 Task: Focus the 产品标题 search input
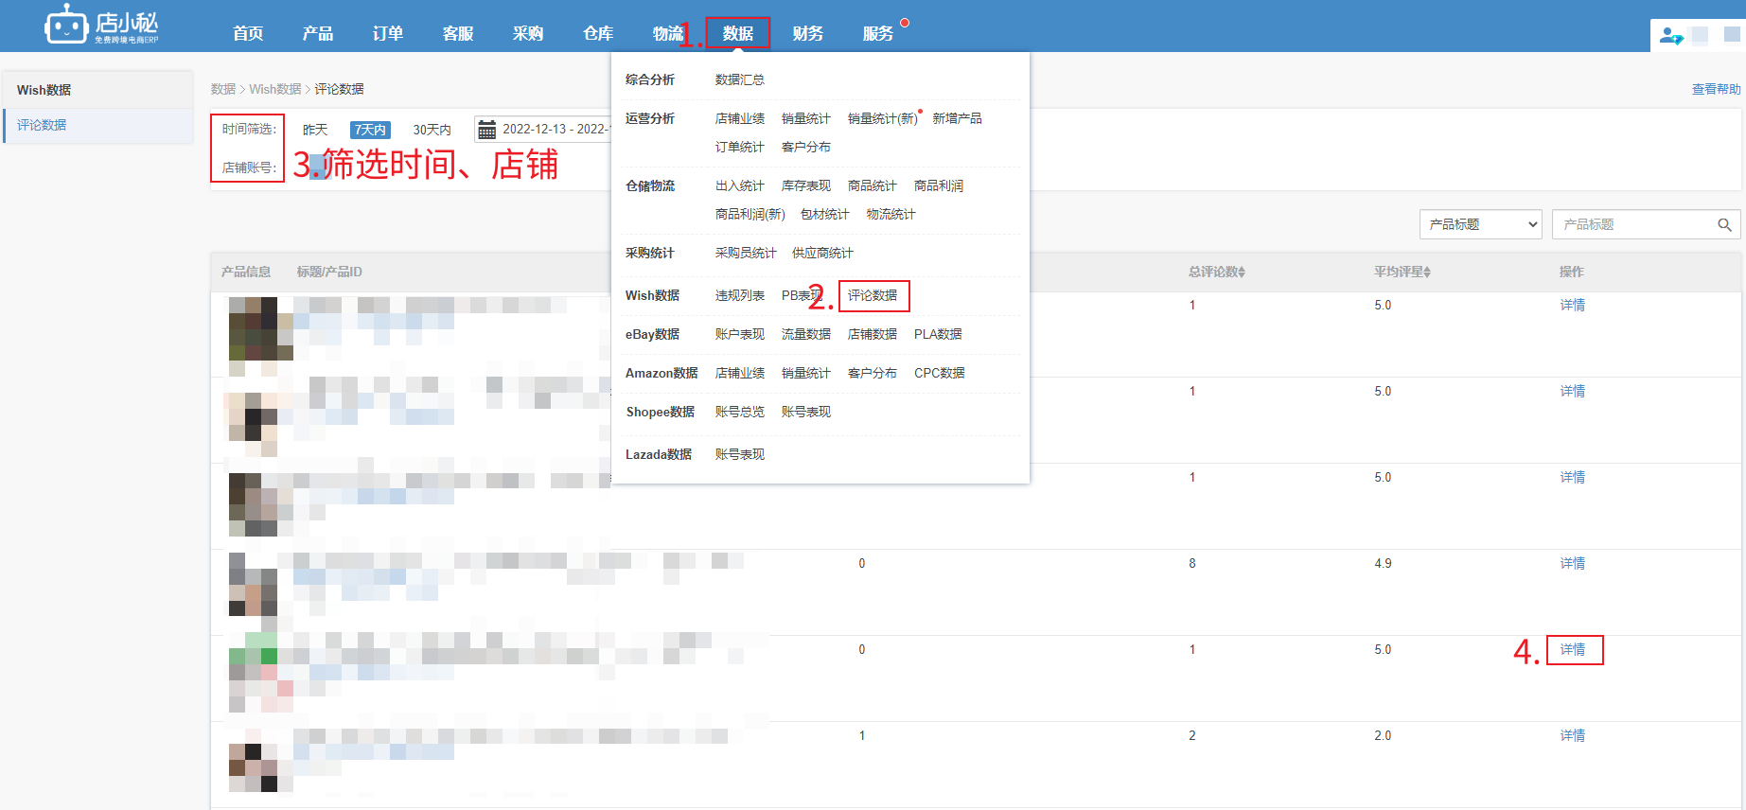(1647, 224)
